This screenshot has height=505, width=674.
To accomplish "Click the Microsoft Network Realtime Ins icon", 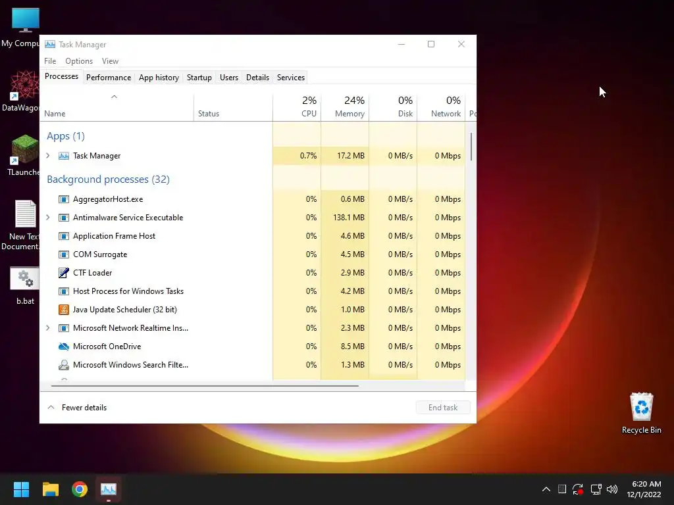I will [64, 328].
